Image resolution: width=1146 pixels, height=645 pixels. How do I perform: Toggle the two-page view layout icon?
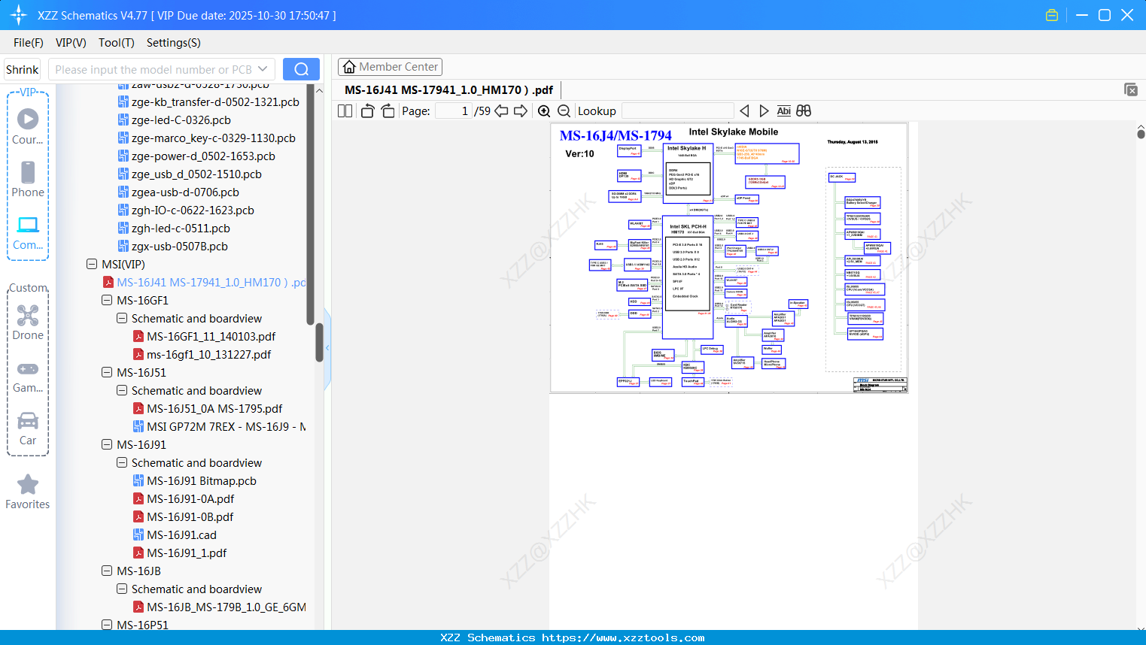tap(345, 111)
